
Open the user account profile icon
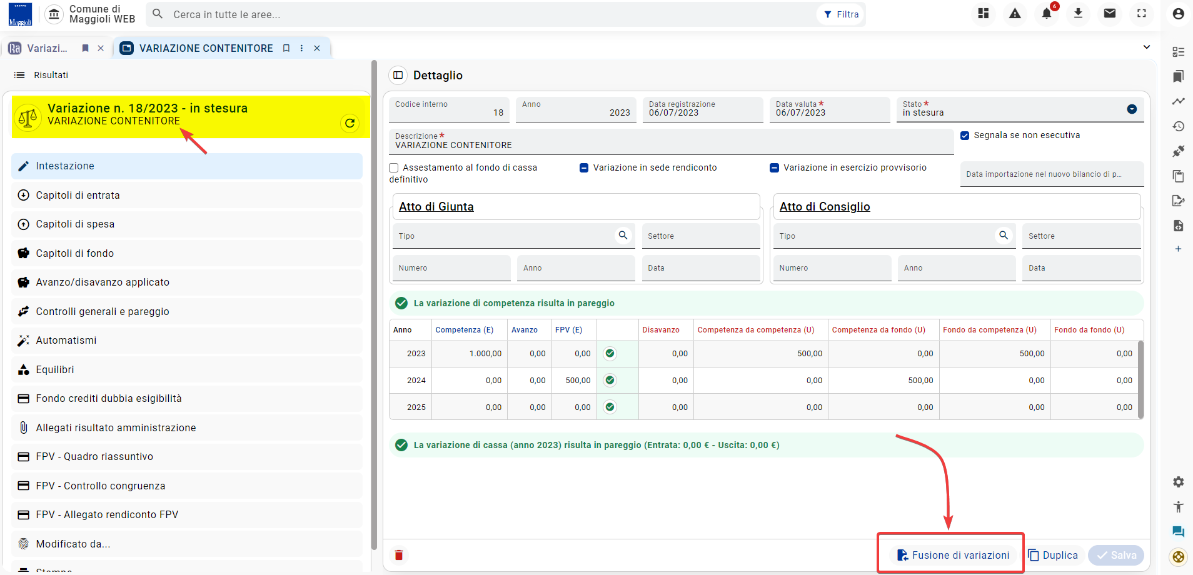pos(1179,14)
